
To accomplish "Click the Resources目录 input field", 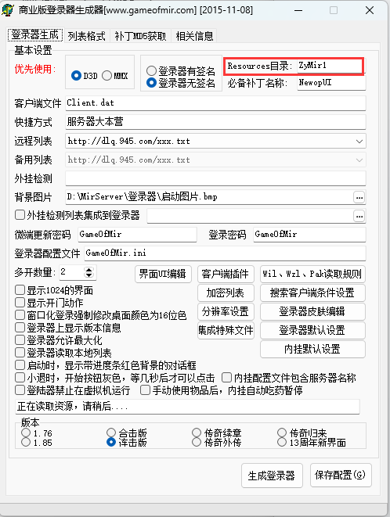I will [330, 65].
